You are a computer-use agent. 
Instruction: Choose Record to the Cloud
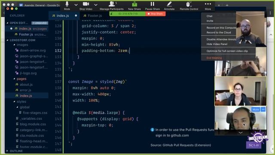coord(219,32)
